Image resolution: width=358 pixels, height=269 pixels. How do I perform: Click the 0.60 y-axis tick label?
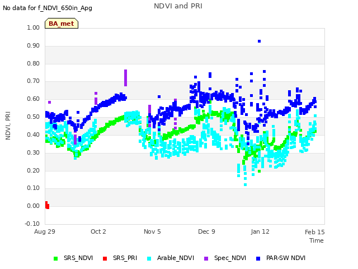[34, 99]
